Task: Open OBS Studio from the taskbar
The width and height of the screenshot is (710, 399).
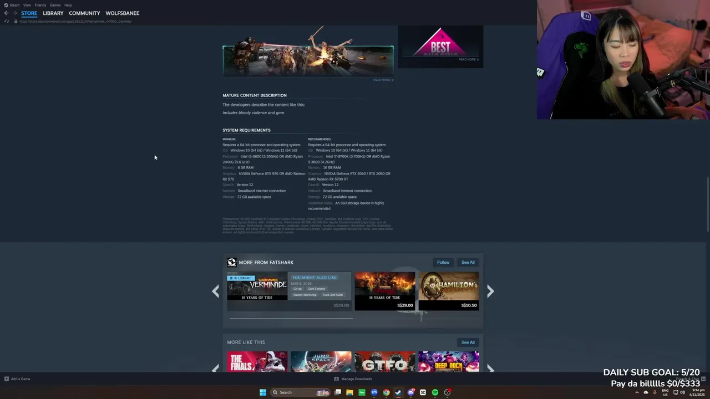Action: pos(447,392)
